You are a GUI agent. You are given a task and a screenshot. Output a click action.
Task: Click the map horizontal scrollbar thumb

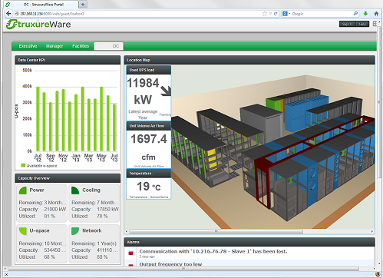pyautogui.click(x=216, y=231)
